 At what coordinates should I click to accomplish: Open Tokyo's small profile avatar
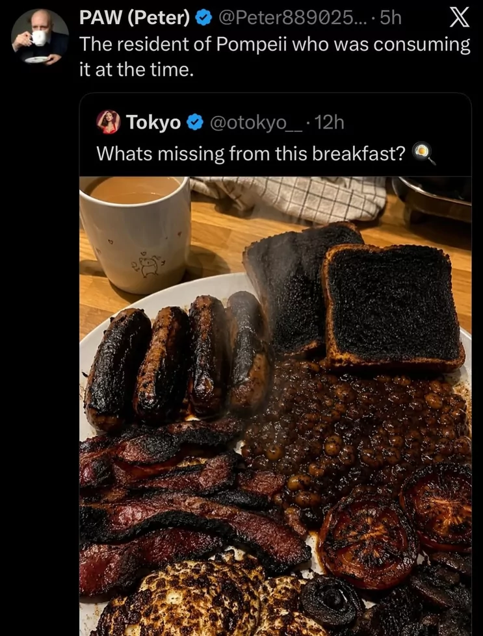(x=108, y=121)
